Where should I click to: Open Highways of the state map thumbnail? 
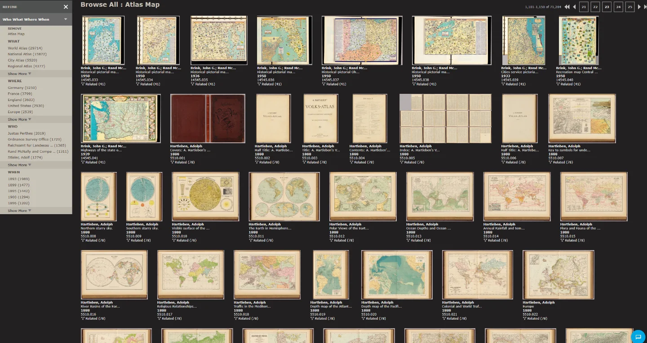click(x=121, y=119)
